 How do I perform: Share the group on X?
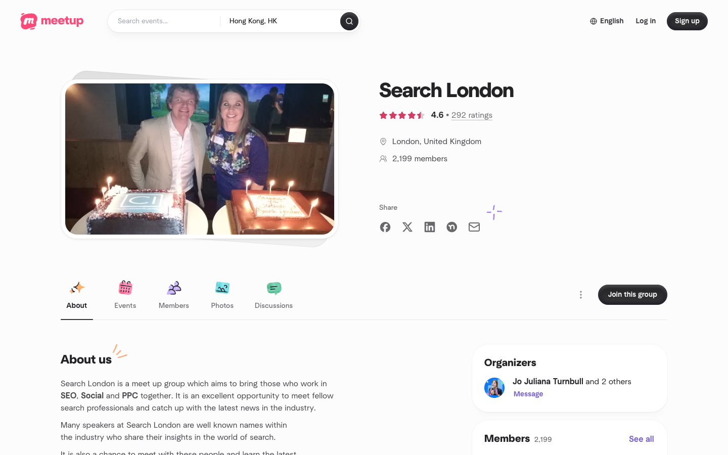(x=407, y=227)
